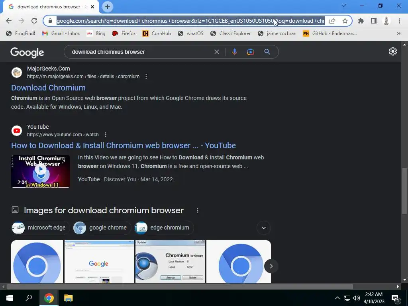
Task: Click the youtube.com › watch URL
Action: coord(63,135)
